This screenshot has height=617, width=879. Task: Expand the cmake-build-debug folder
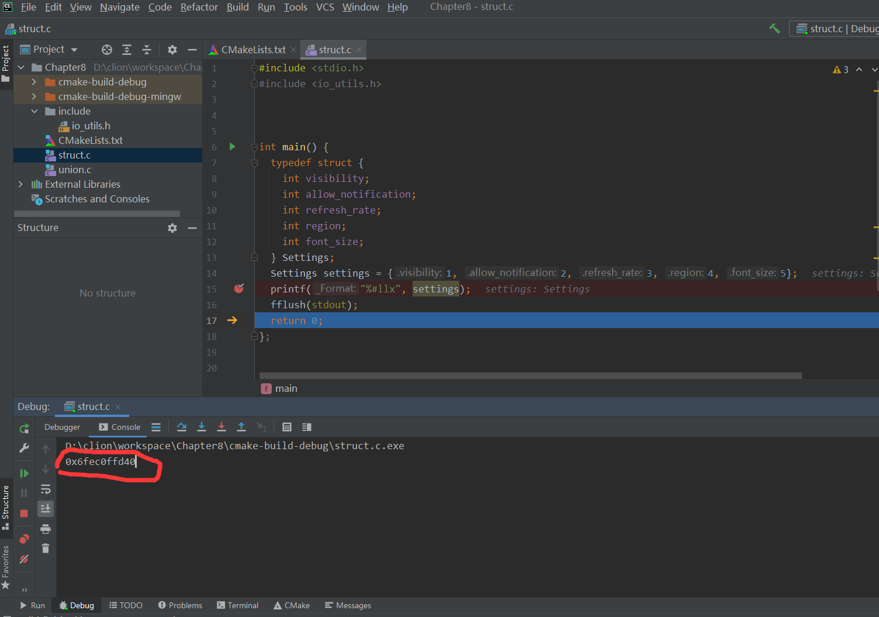tap(34, 82)
